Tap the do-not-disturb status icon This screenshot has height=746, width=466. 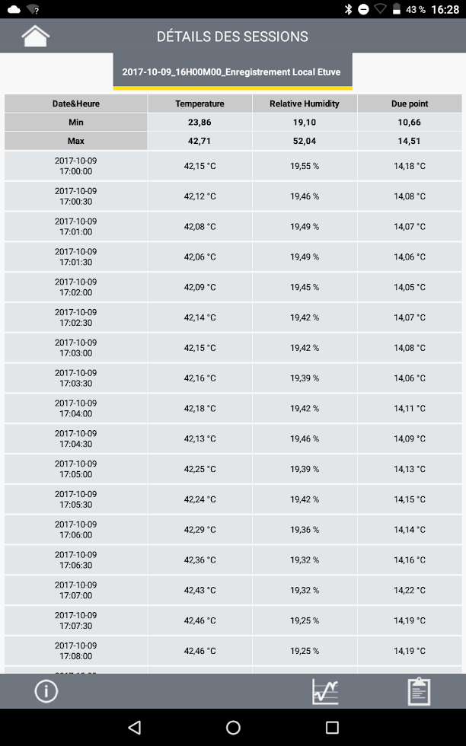point(363,9)
